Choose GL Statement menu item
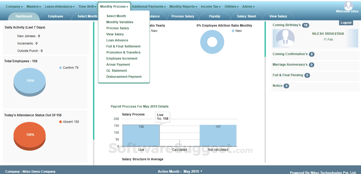This screenshot has height=174, width=361. 117,71
